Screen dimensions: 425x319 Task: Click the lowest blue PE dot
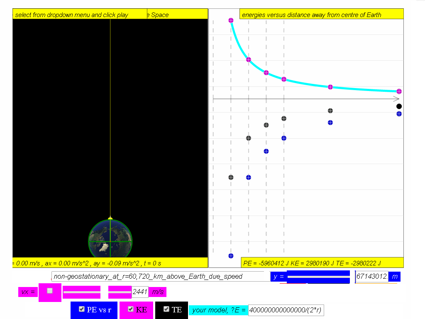click(x=231, y=256)
